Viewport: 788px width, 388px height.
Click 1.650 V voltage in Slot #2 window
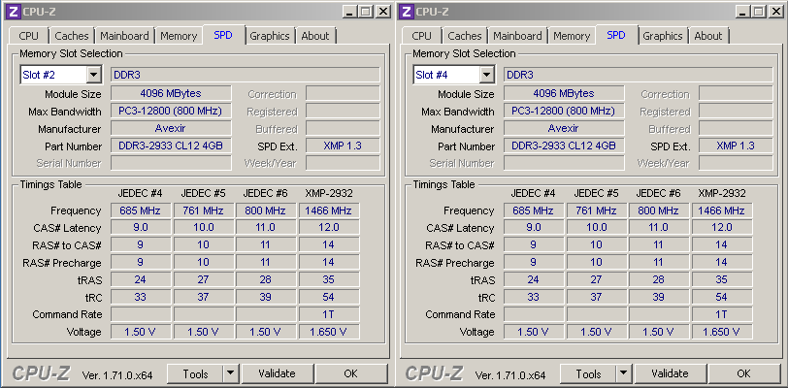pyautogui.click(x=329, y=332)
